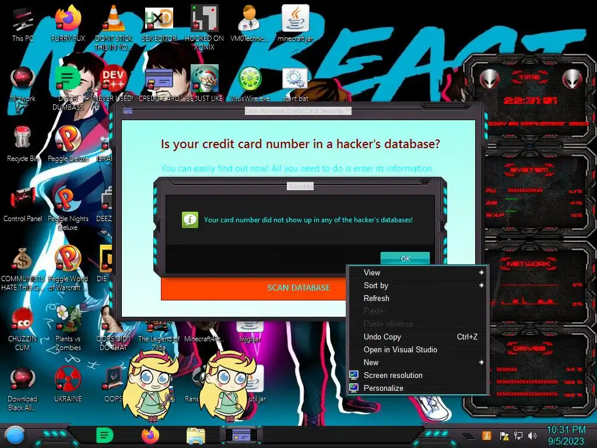Click the orange tray icon

click(x=487, y=435)
